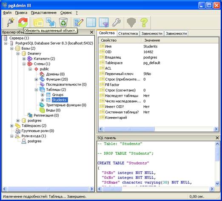This screenshot has height=201, width=222.
Task: Click the trash bin drop object icon
Action: [63, 23]
